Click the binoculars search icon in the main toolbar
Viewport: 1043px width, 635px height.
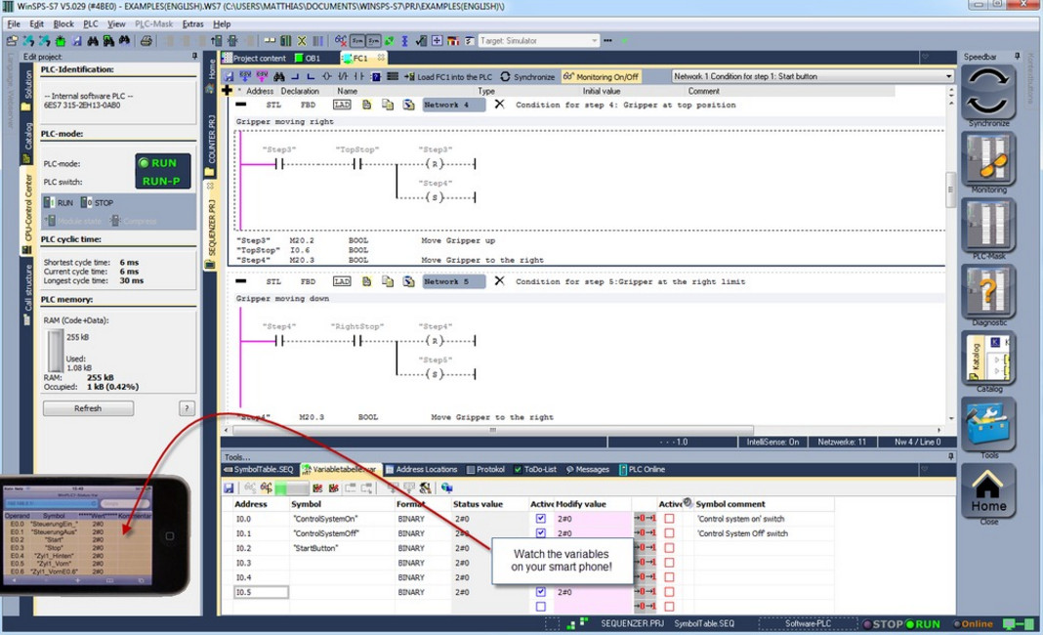93,39
